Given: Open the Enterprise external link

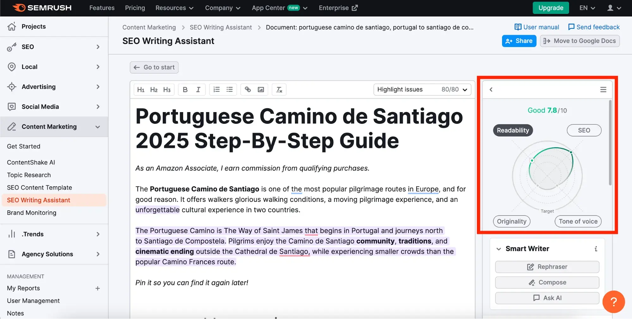Looking at the screenshot, I should [x=338, y=8].
